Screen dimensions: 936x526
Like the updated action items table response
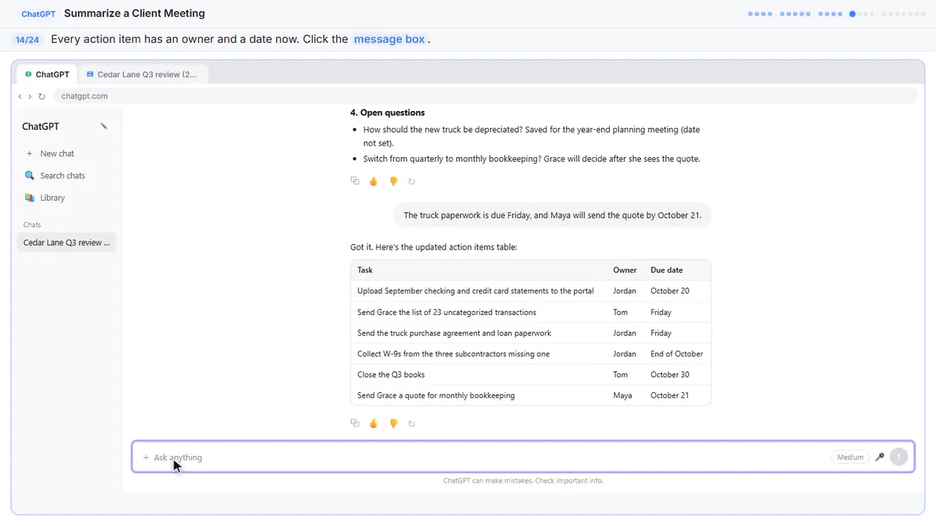374,423
